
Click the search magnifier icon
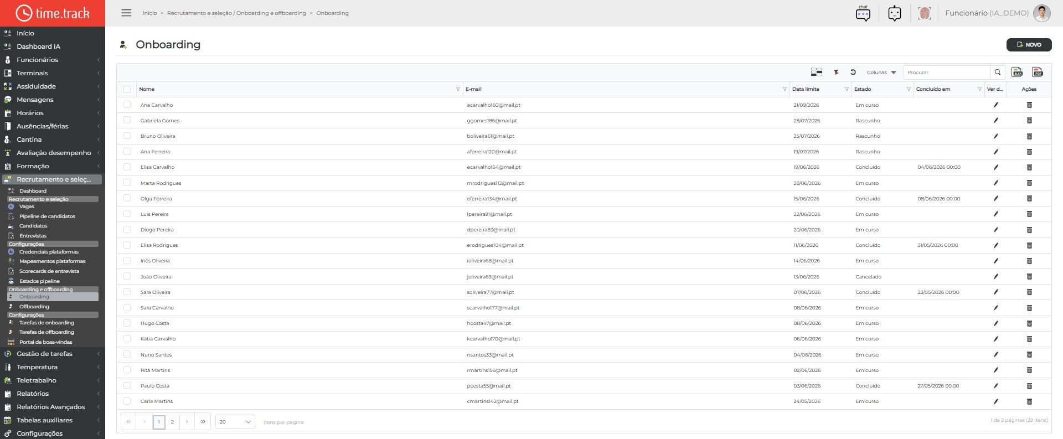pos(998,72)
